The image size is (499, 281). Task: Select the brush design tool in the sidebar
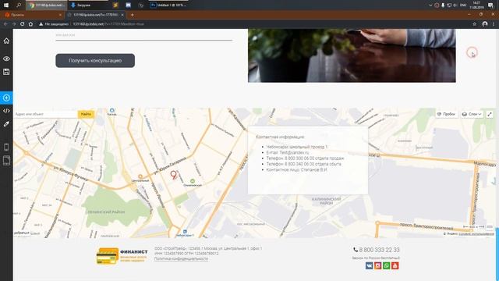pos(6,124)
